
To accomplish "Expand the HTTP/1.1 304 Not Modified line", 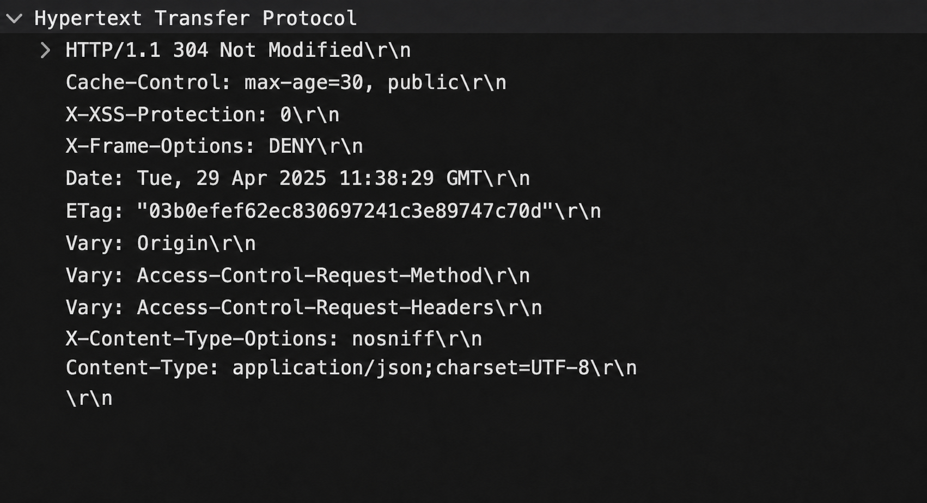I will pyautogui.click(x=46, y=51).
